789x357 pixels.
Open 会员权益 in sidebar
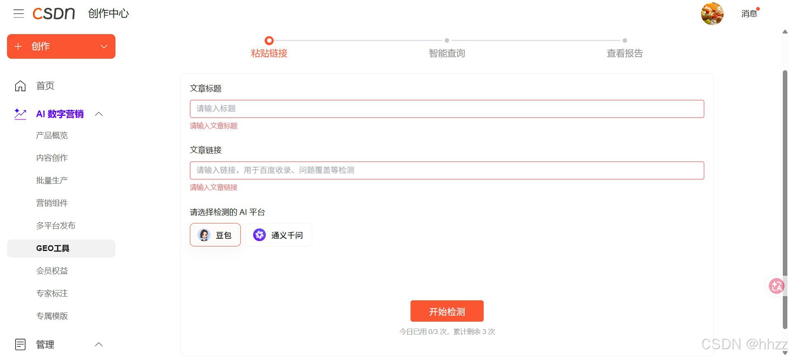point(52,271)
